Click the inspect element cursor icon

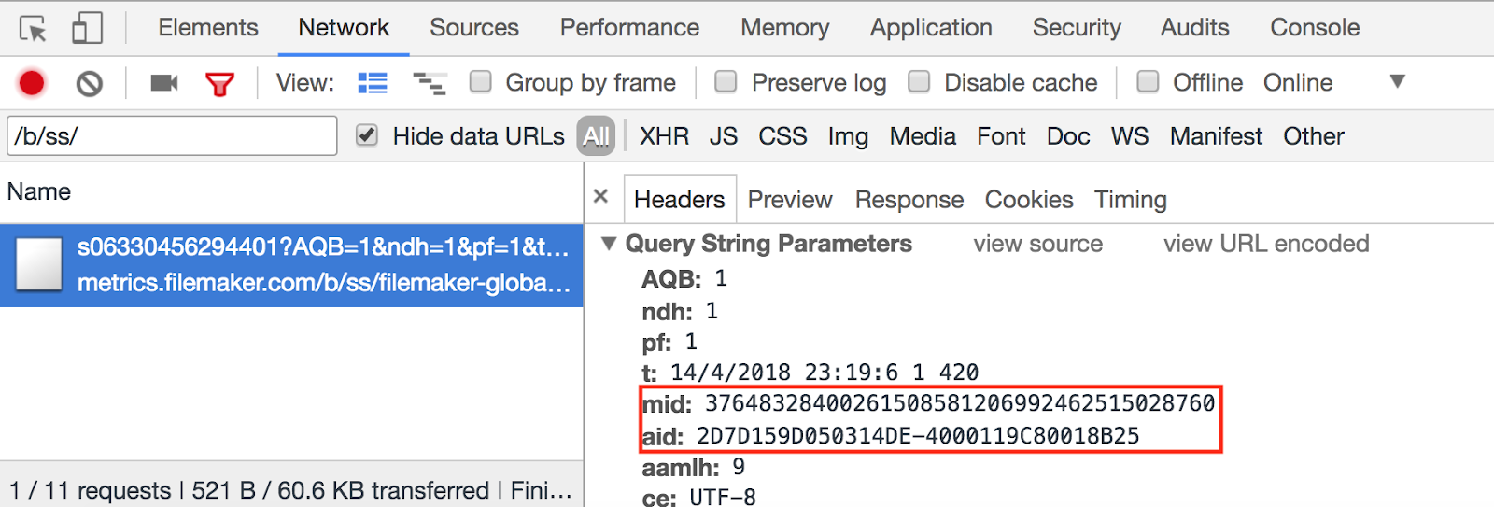tap(33, 29)
